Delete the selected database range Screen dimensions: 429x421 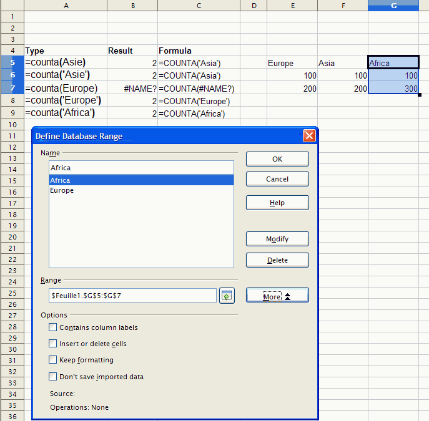277,260
